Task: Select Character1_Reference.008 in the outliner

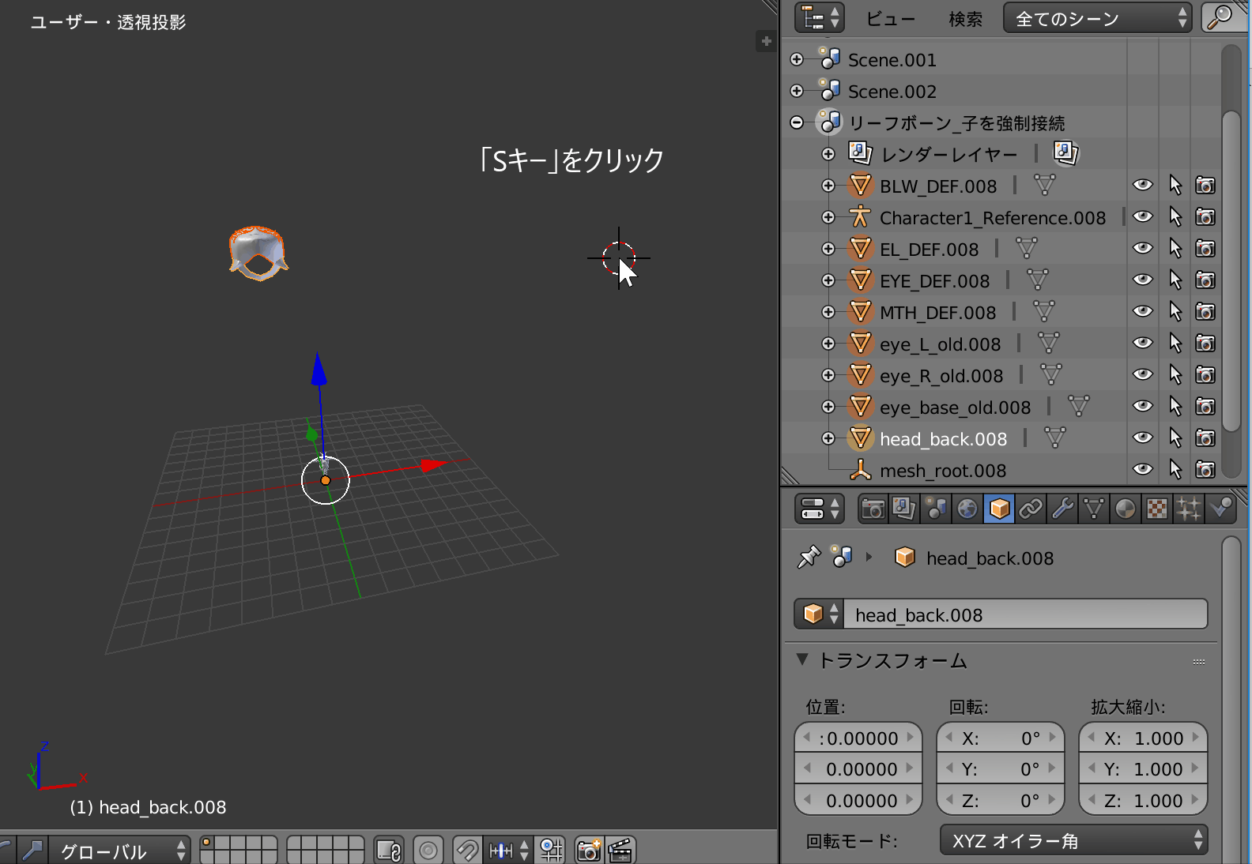Action: coord(992,218)
